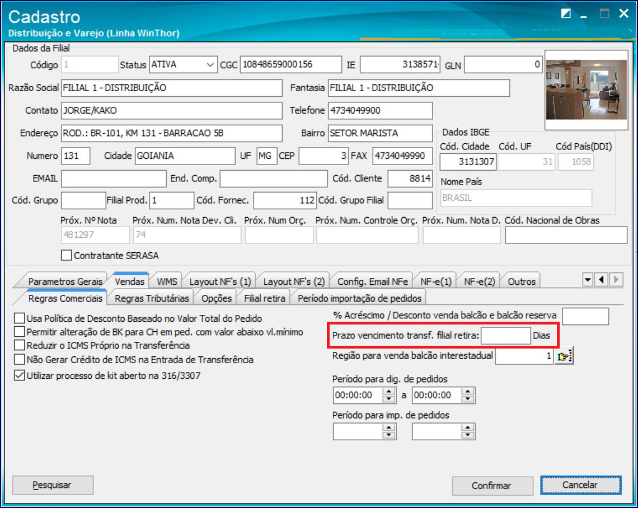Focus the Fantasia name field
This screenshot has width=638, height=508.
click(x=419, y=87)
